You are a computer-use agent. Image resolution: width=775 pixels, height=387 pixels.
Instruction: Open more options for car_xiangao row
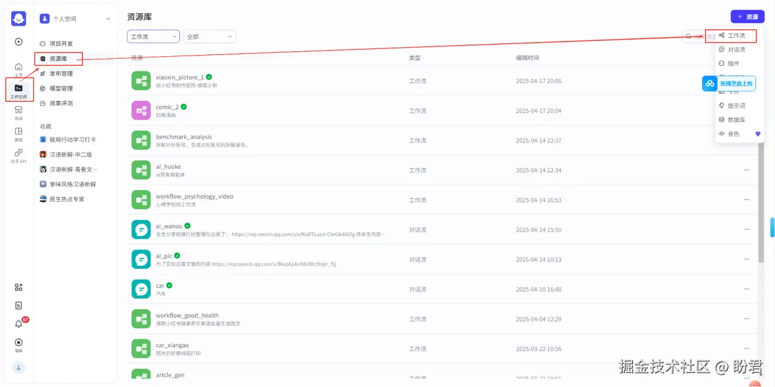pos(746,348)
